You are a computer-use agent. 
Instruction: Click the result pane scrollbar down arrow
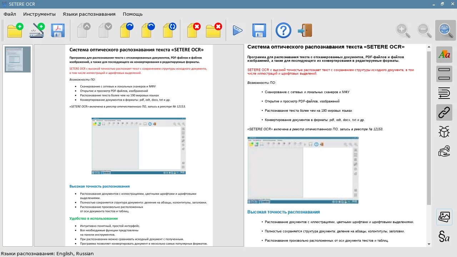(429, 244)
